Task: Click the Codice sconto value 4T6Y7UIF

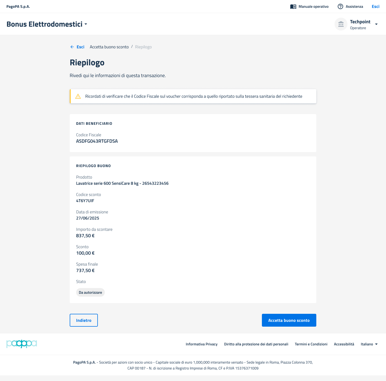Action: click(85, 201)
